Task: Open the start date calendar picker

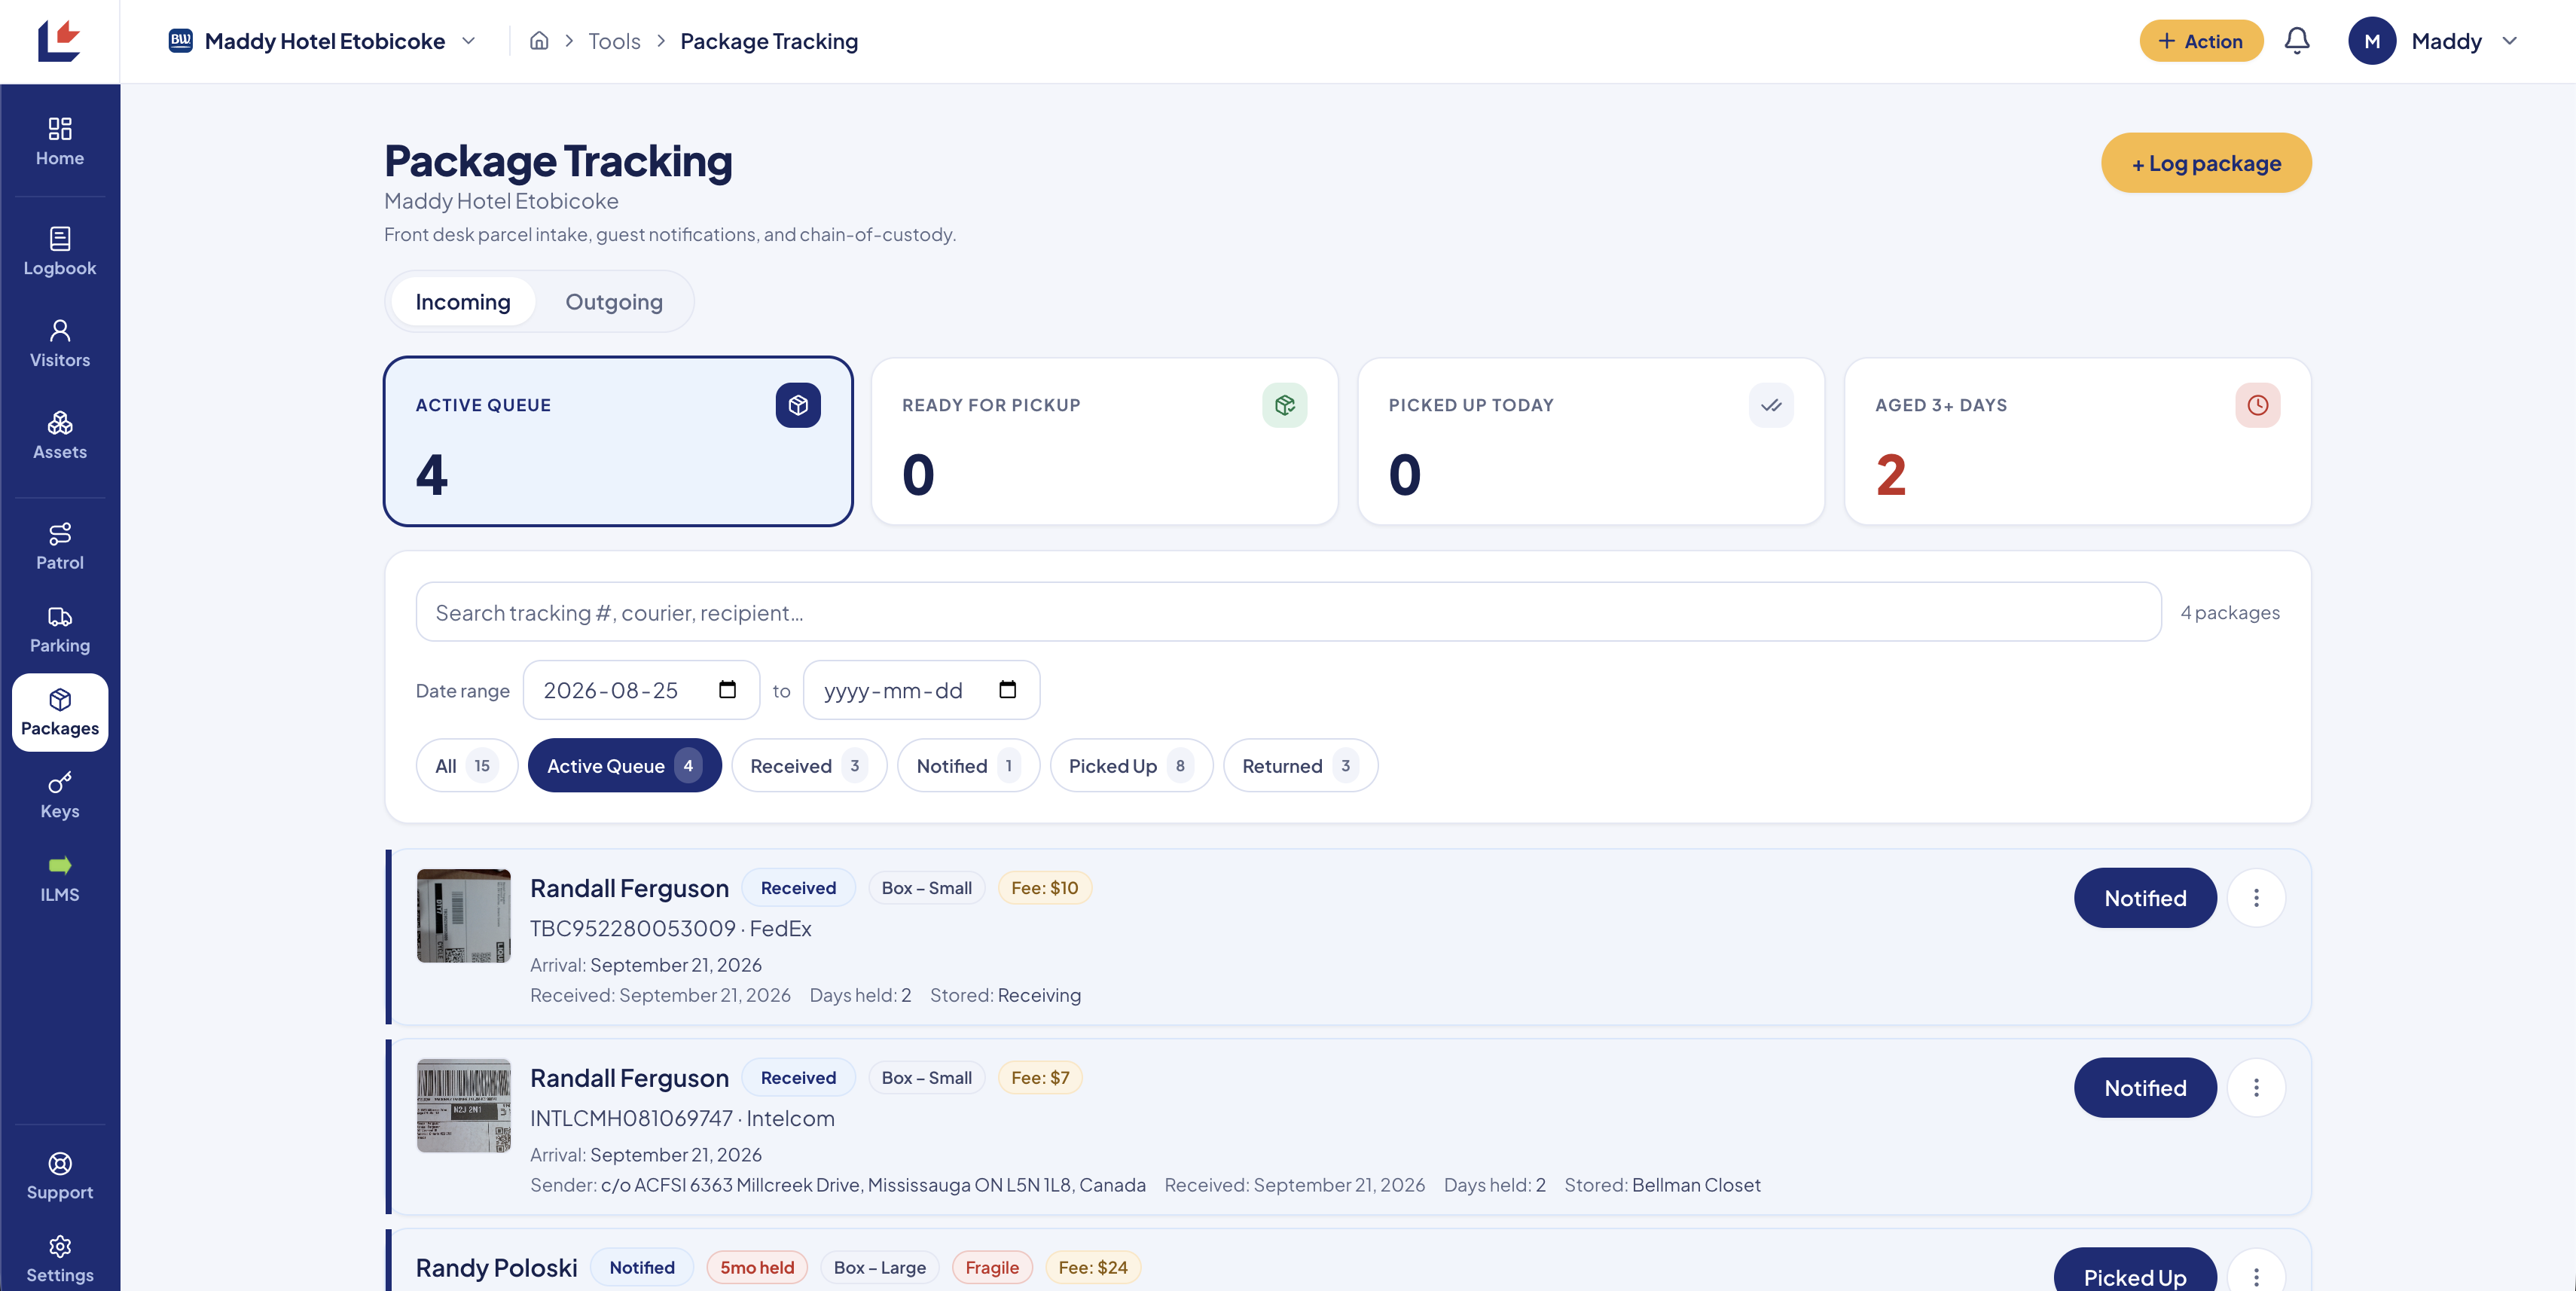Action: (x=727, y=689)
